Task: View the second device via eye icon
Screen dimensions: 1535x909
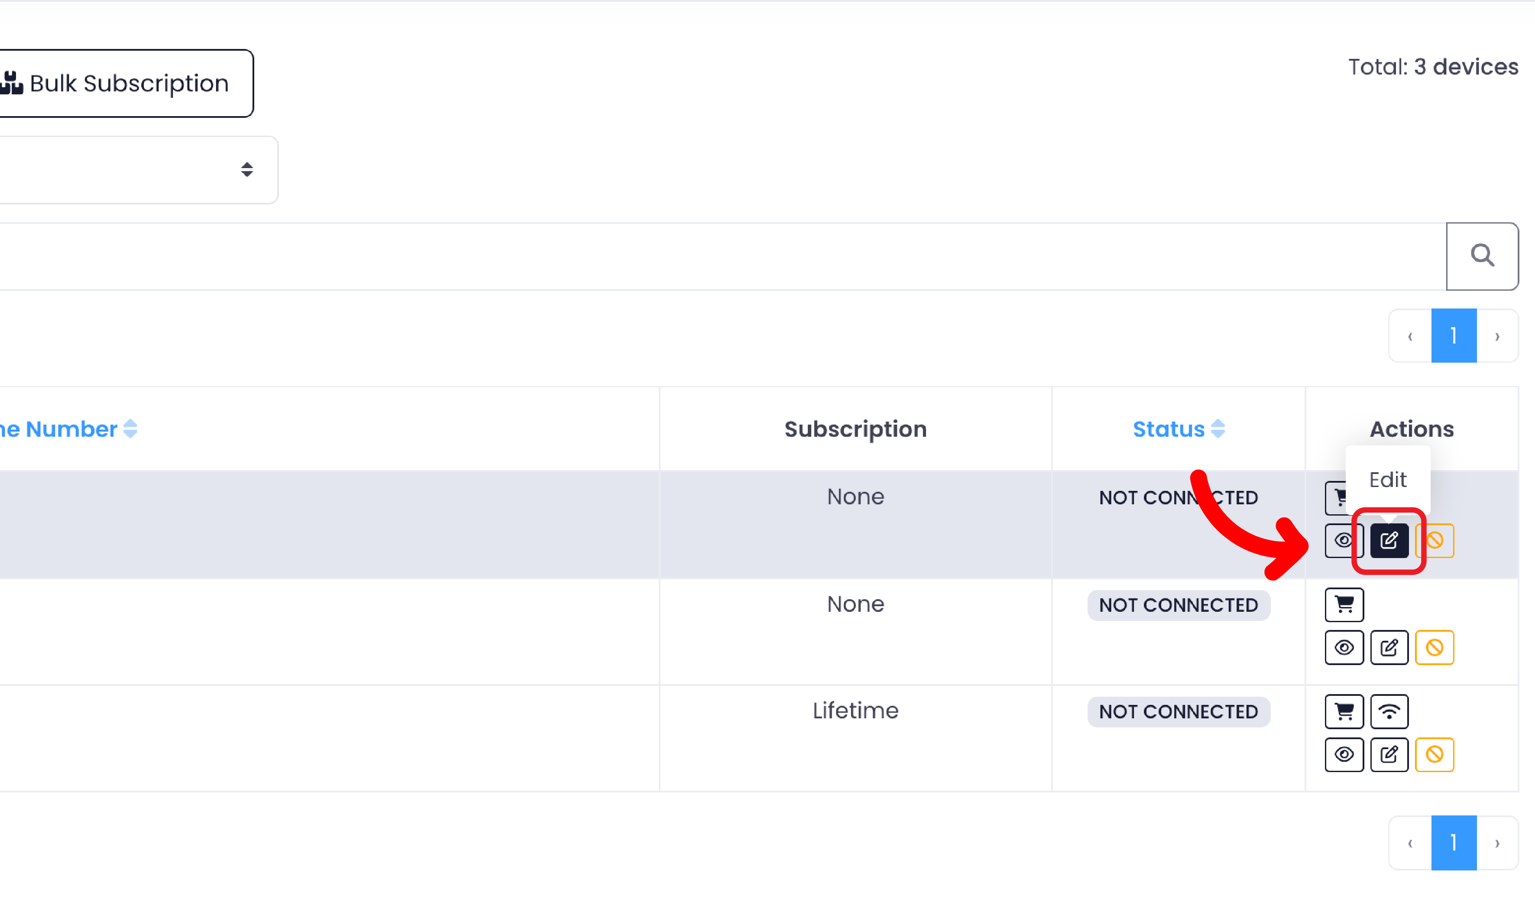Action: click(1344, 647)
